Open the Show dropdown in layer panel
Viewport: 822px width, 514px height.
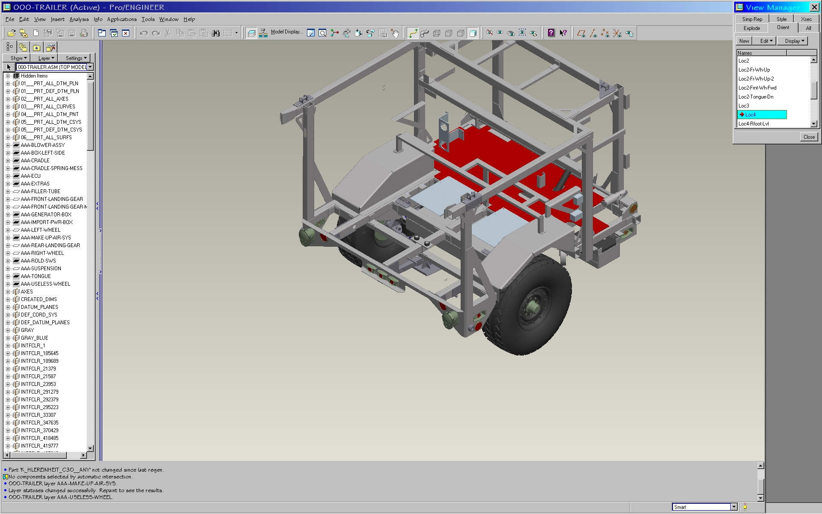(x=17, y=58)
